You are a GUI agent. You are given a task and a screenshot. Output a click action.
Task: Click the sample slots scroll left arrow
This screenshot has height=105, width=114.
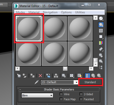17,69
